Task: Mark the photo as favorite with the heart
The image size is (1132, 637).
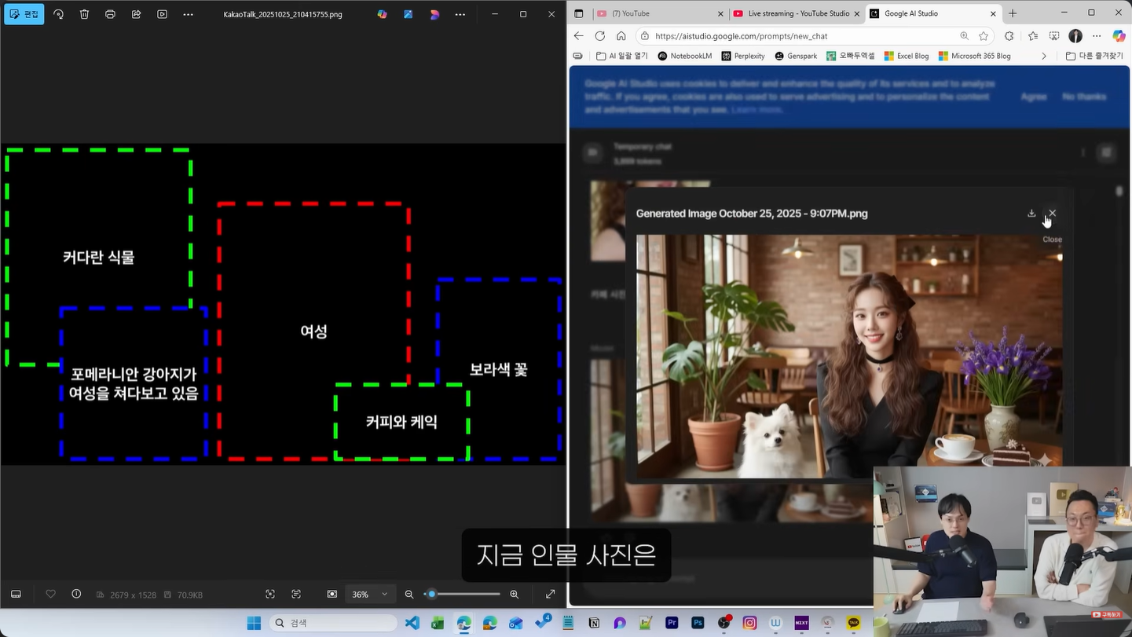Action: (51, 595)
